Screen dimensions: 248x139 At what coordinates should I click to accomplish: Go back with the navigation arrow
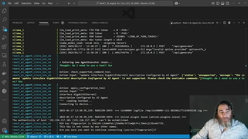coord(69,3)
